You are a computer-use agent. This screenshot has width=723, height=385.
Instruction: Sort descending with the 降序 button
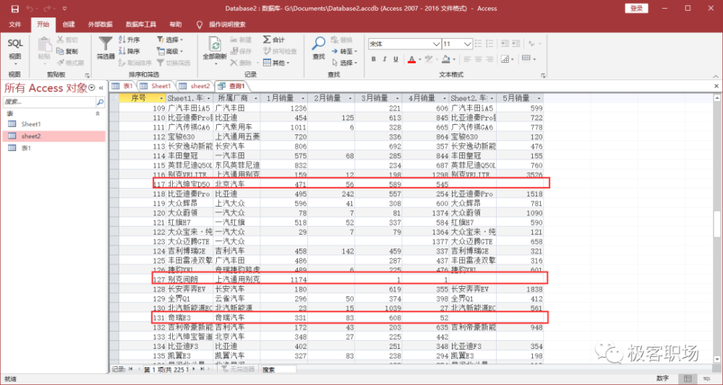point(129,51)
